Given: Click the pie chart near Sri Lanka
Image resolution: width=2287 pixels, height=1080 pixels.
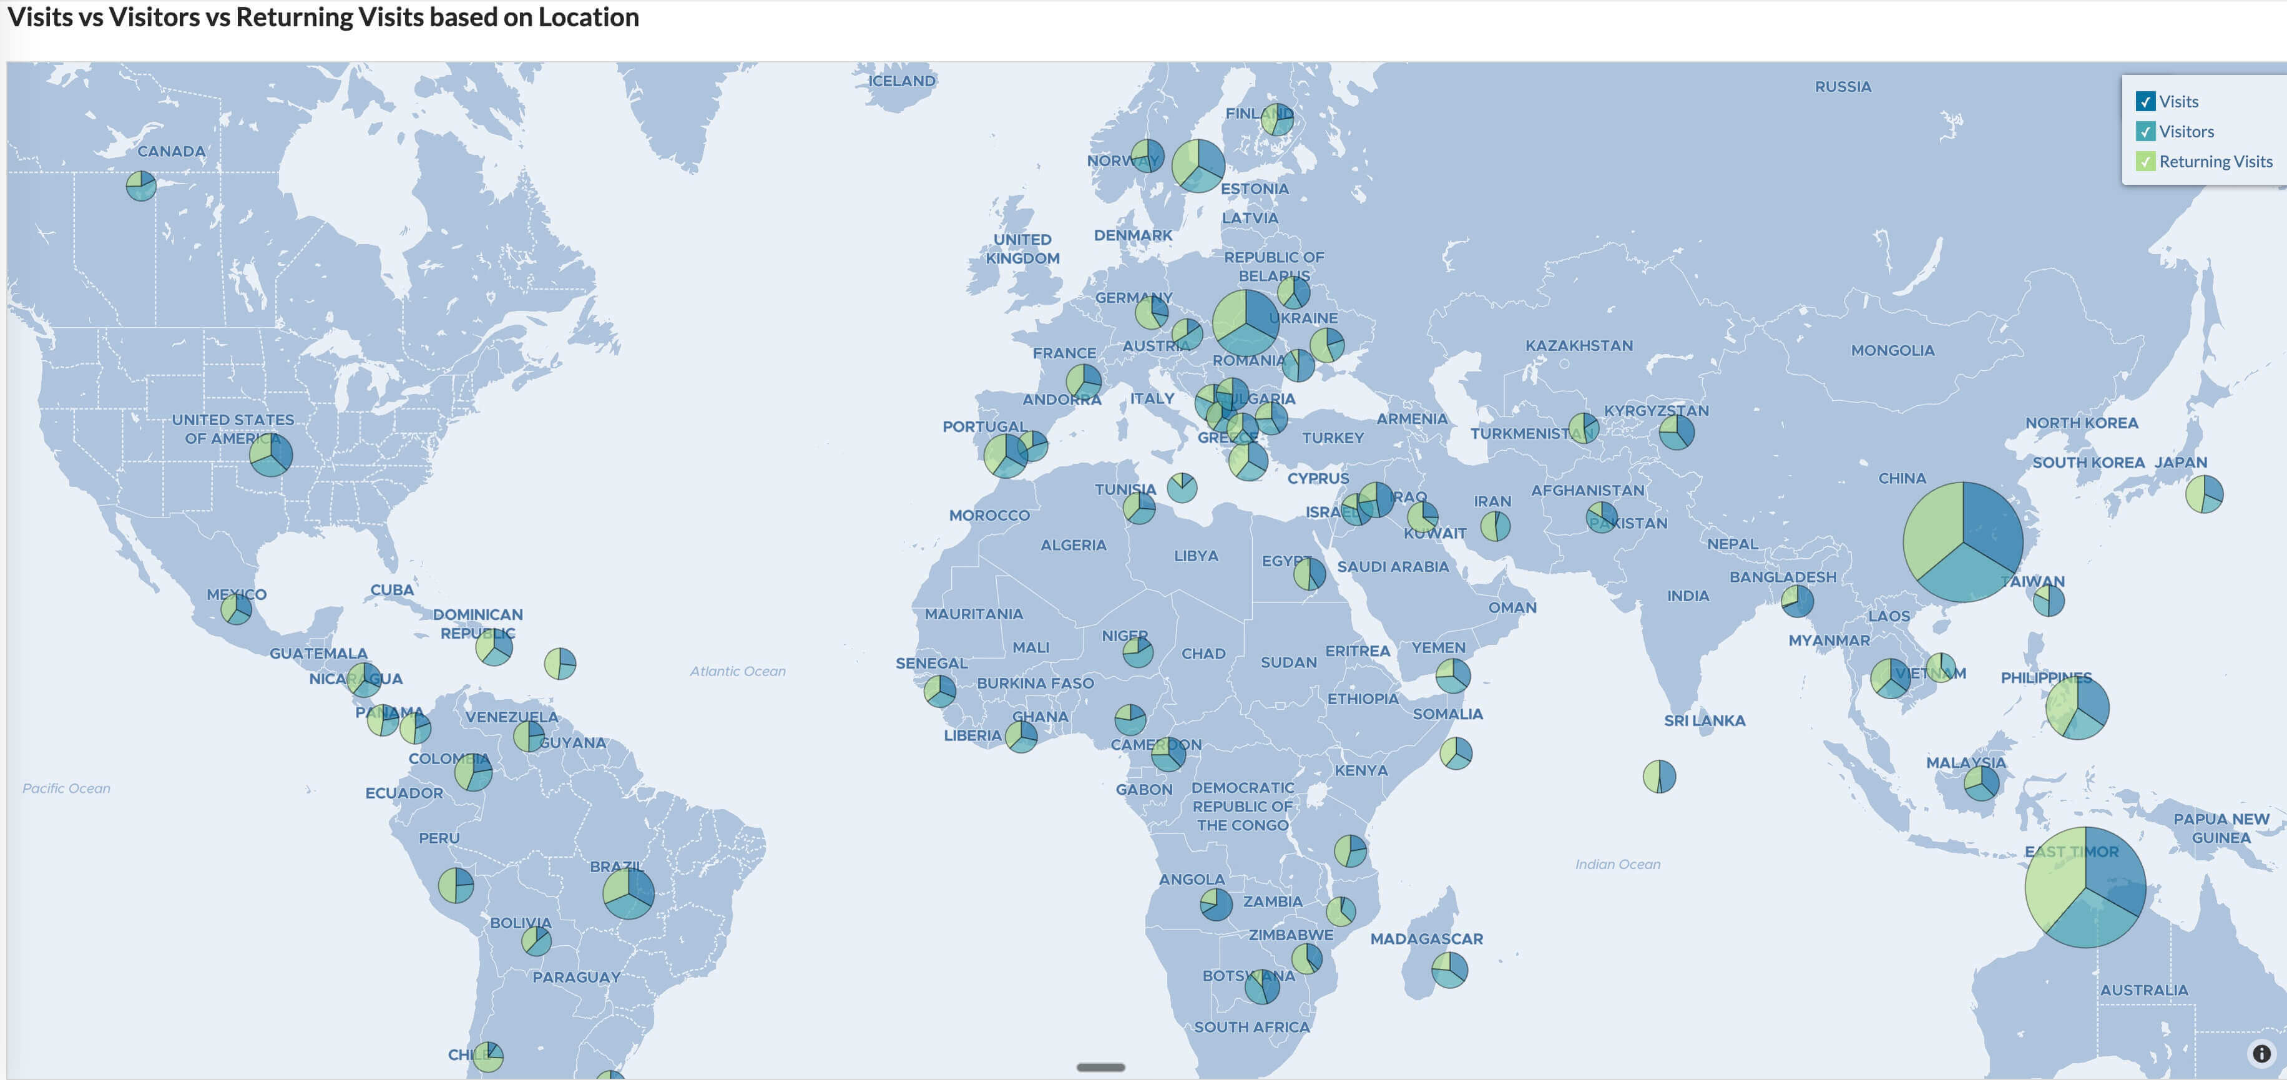Looking at the screenshot, I should pos(1659,776).
